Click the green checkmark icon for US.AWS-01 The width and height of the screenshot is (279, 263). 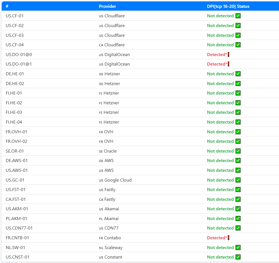point(238,170)
